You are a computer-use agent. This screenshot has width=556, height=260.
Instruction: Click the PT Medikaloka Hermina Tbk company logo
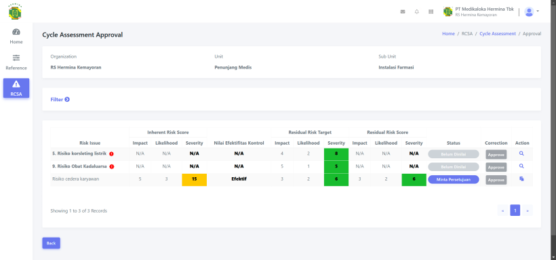tap(448, 12)
